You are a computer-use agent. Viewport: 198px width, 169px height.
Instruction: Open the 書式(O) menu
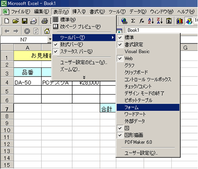(x=97, y=12)
